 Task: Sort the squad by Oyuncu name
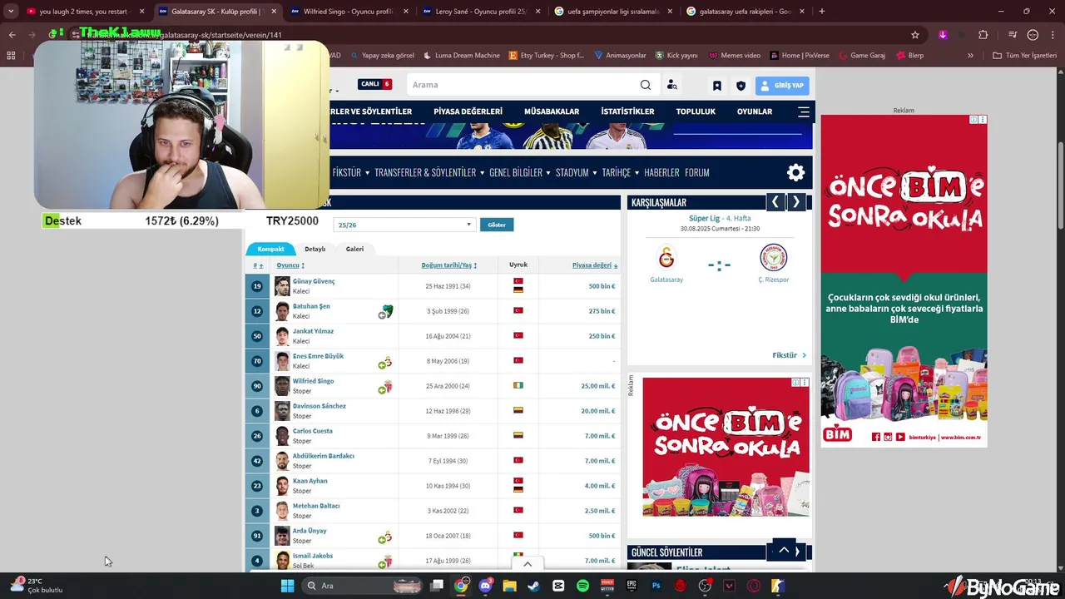tap(290, 265)
